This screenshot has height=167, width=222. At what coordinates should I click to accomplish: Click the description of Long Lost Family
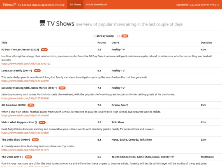74,77
